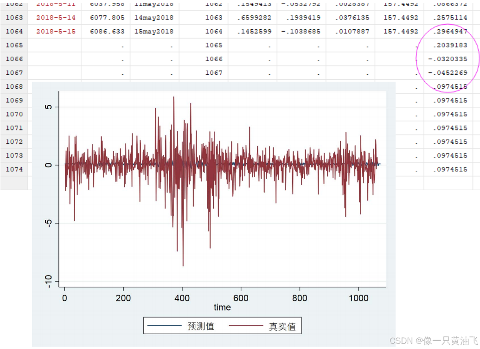The image size is (480, 349).
Task: Select index cell 1064 next to 15may2018
Action: (214, 31)
